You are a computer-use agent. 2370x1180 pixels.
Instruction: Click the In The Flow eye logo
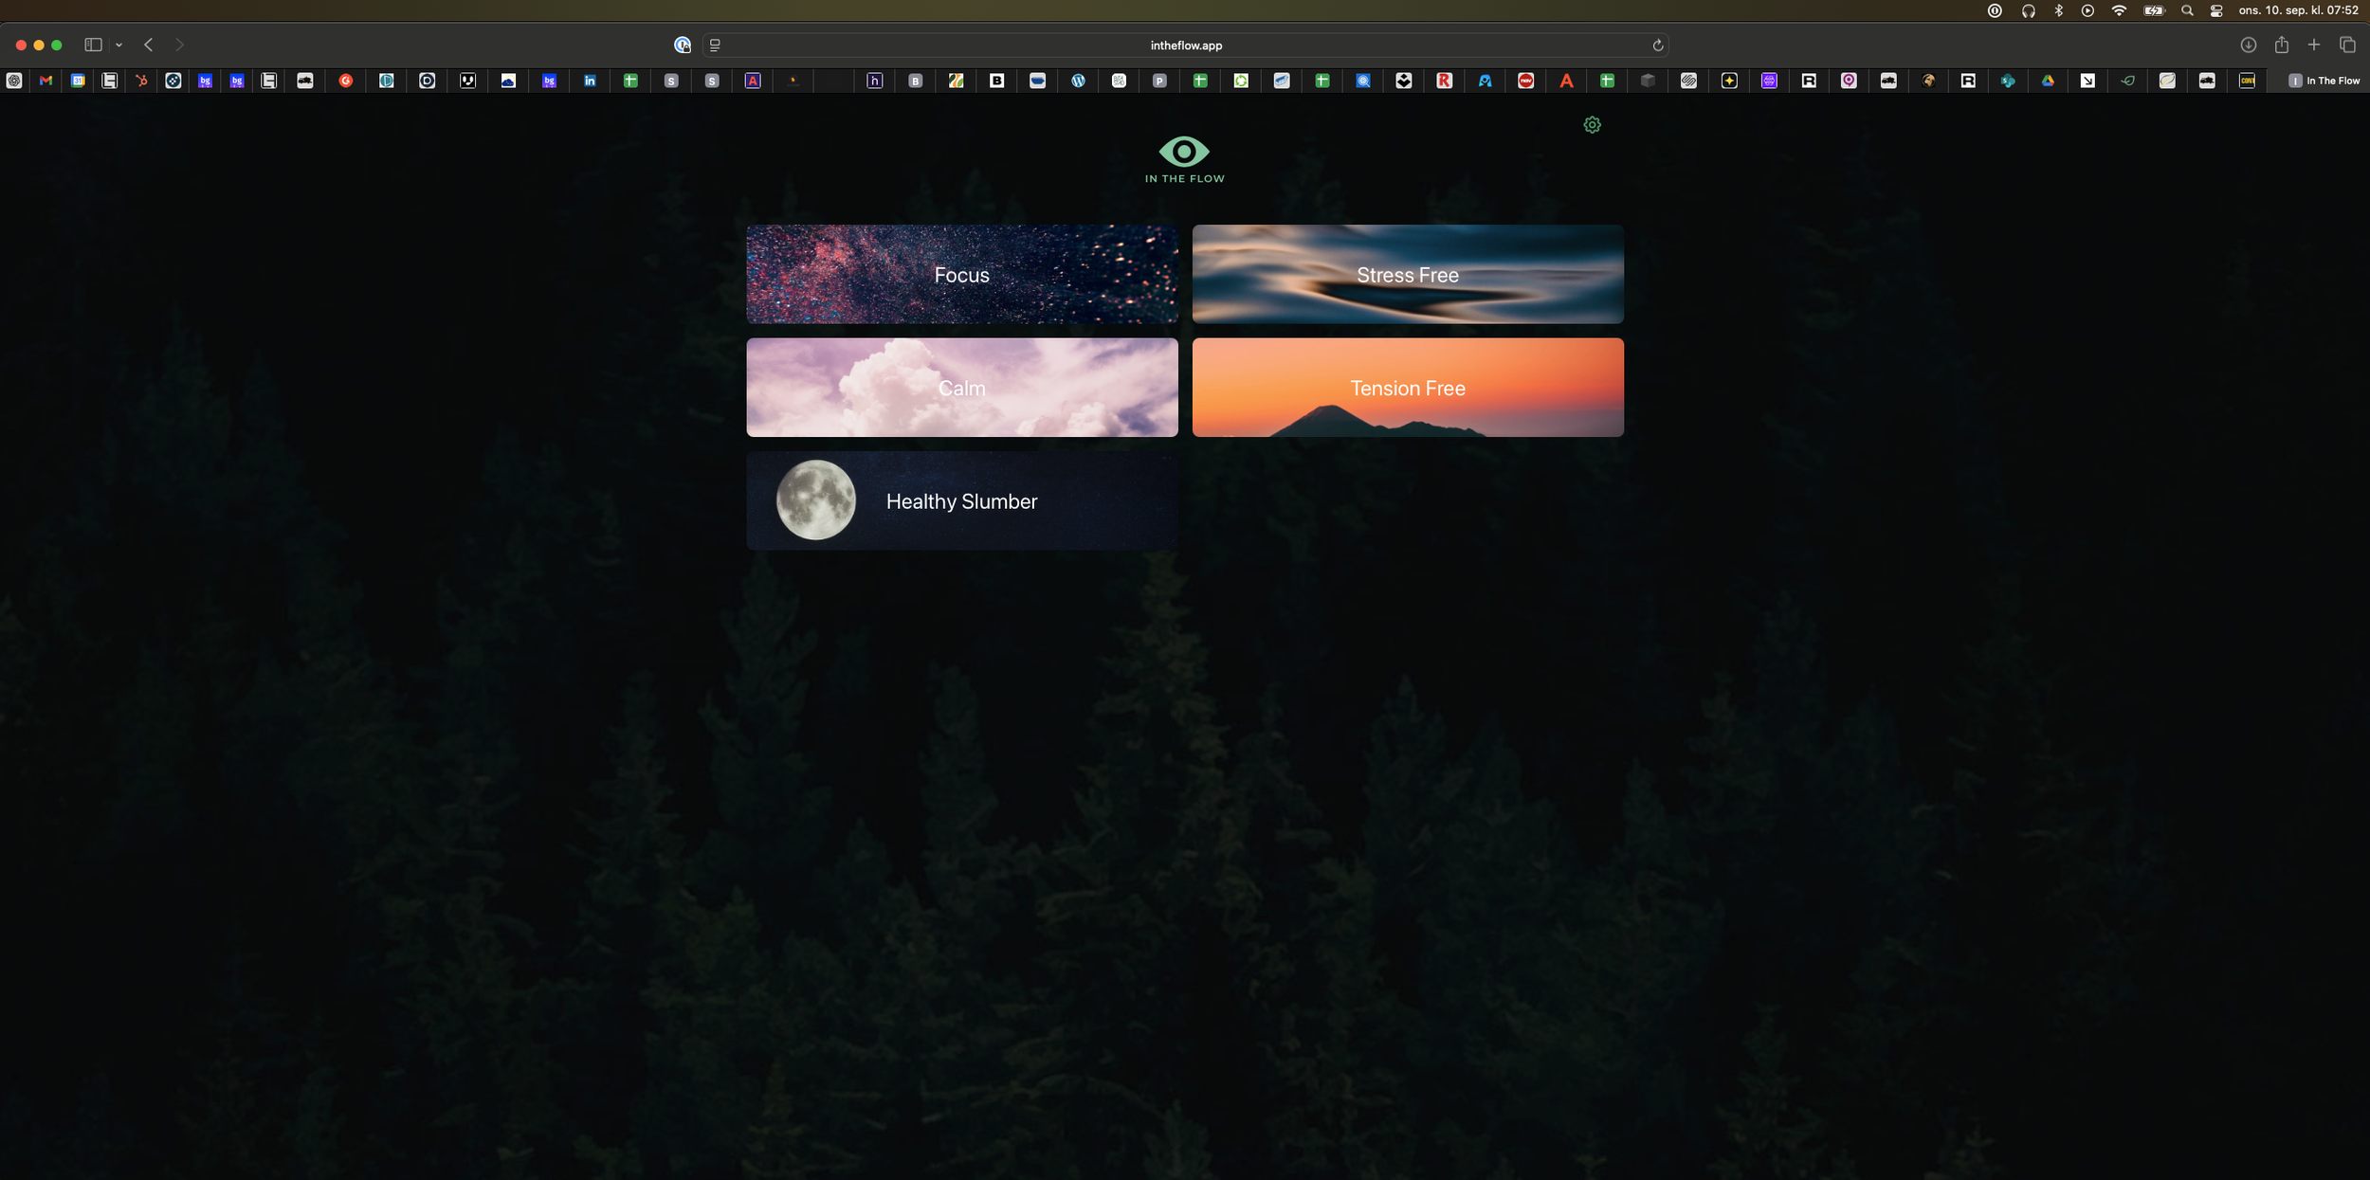(1184, 152)
